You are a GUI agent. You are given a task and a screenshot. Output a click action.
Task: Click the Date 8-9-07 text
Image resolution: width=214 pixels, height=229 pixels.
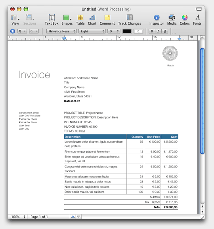72,101
